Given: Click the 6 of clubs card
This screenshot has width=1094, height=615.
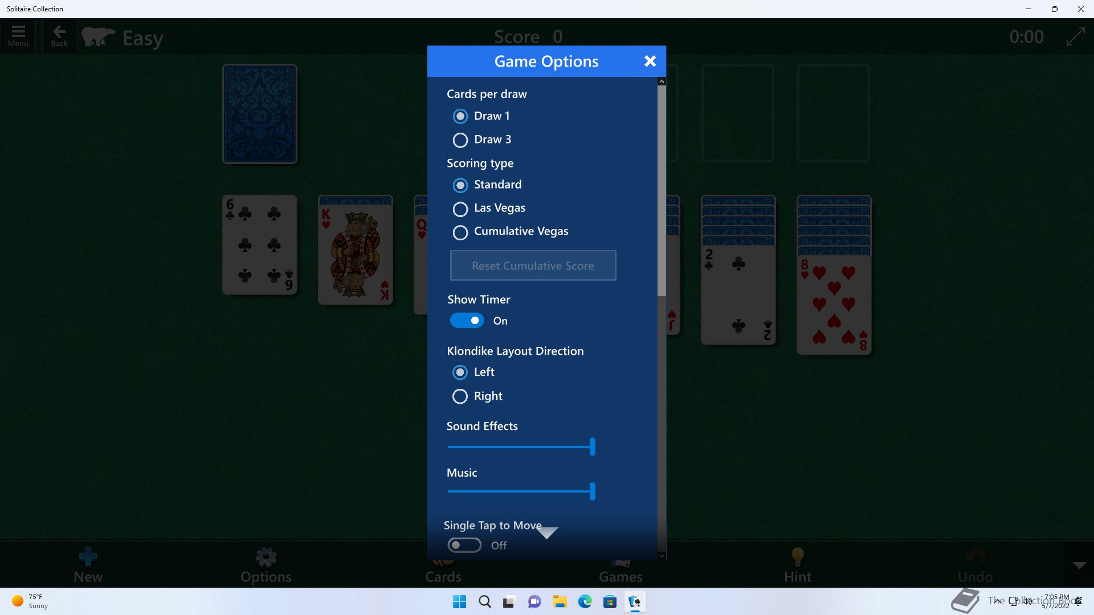Looking at the screenshot, I should (x=260, y=245).
